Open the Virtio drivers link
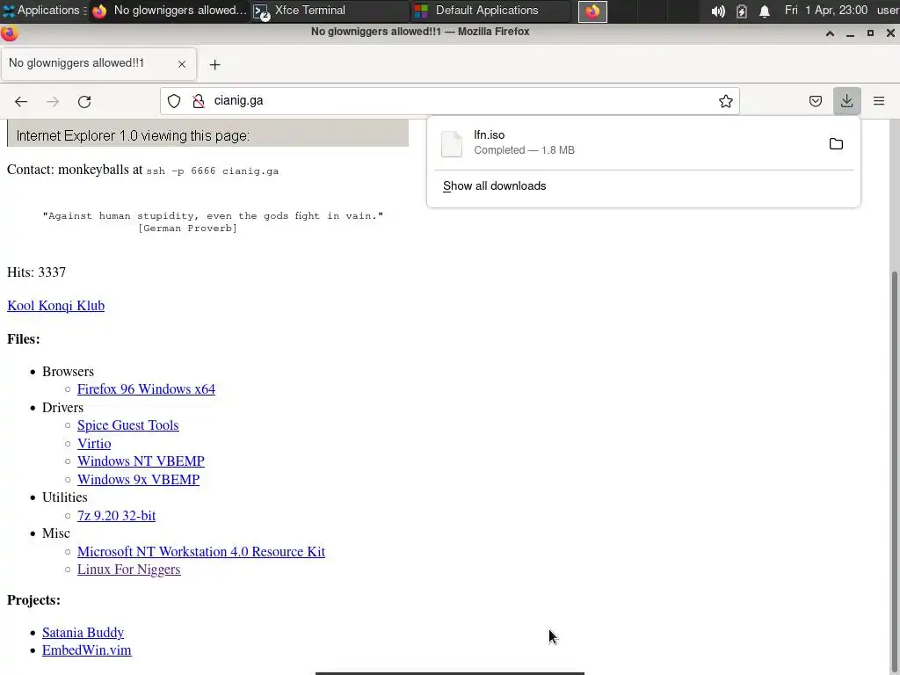Image resolution: width=900 pixels, height=675 pixels. (x=94, y=444)
